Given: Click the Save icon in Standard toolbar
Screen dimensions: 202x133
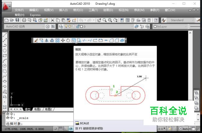Looking at the screenshot, I should click(x=17, y=20).
